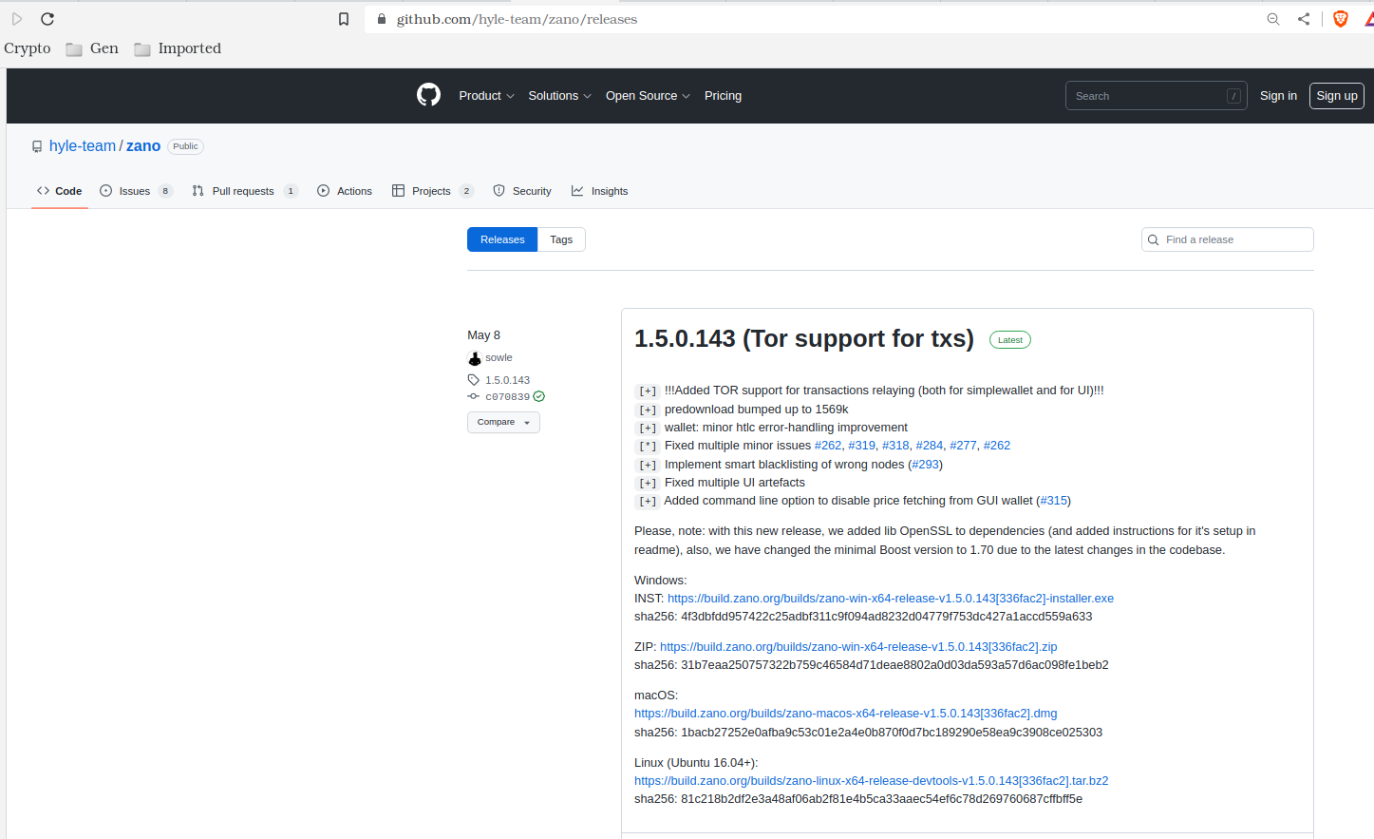Click the Latest release badge
Screen dimensions: 1374x839
[1010, 340]
